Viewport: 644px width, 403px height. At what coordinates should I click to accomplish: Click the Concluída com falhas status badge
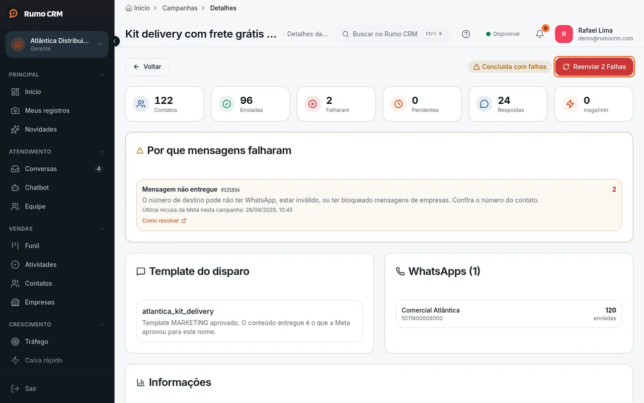coord(509,66)
